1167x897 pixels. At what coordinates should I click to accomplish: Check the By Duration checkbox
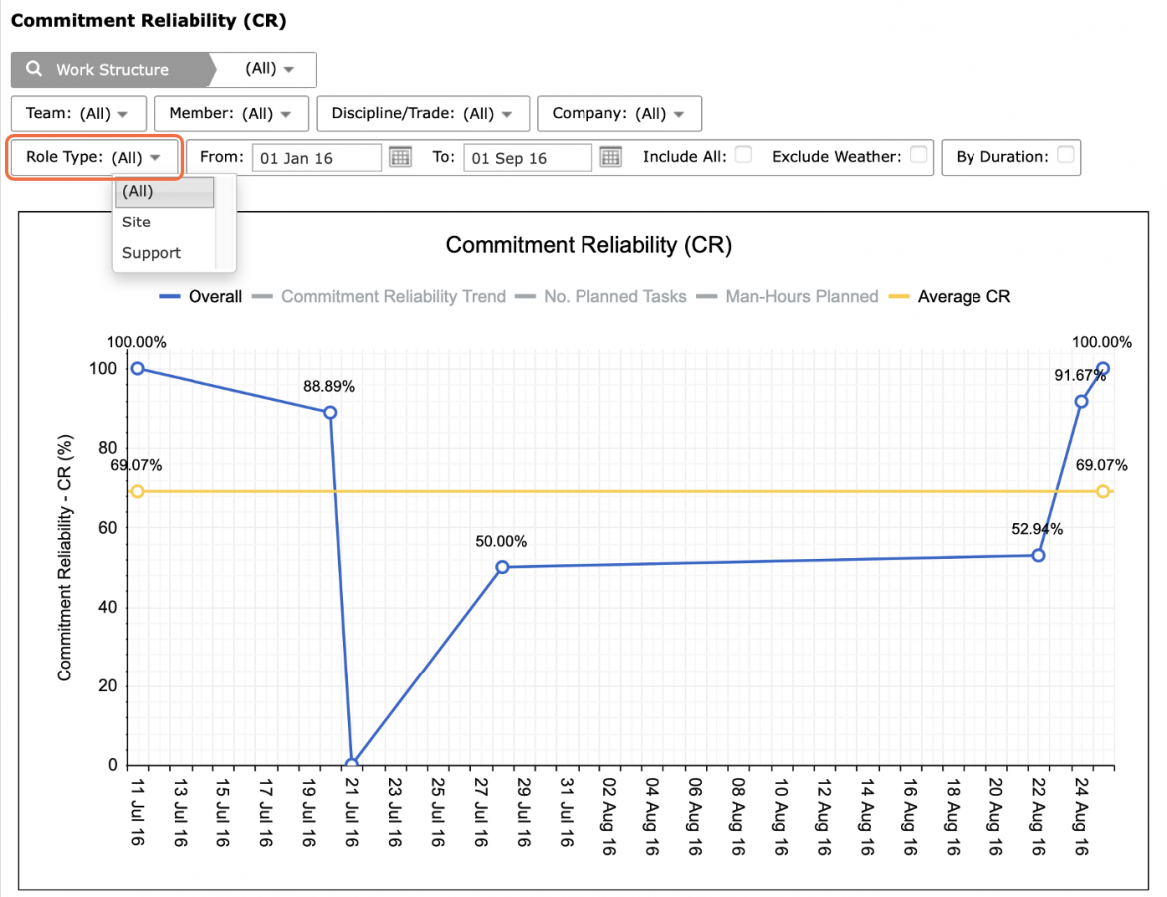click(1066, 154)
